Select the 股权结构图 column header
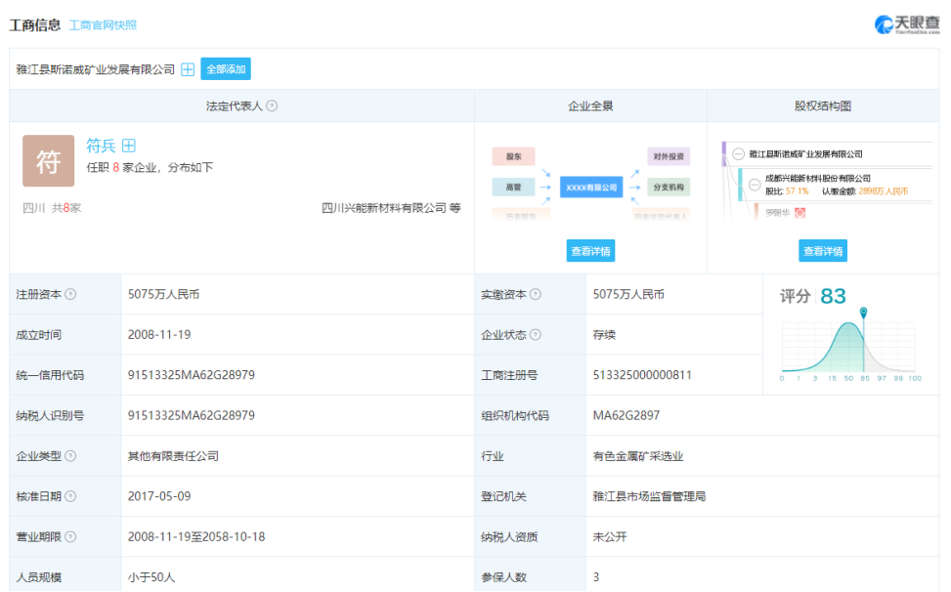 [822, 106]
